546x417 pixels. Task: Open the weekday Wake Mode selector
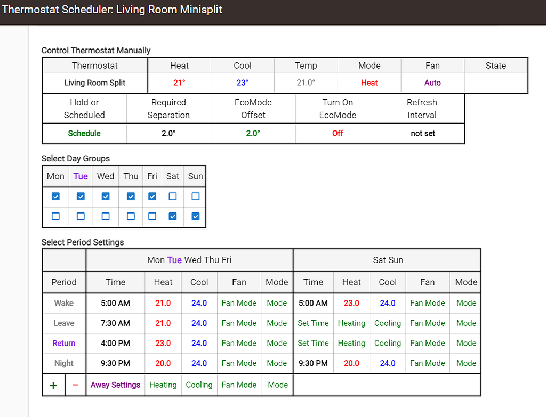(x=277, y=302)
